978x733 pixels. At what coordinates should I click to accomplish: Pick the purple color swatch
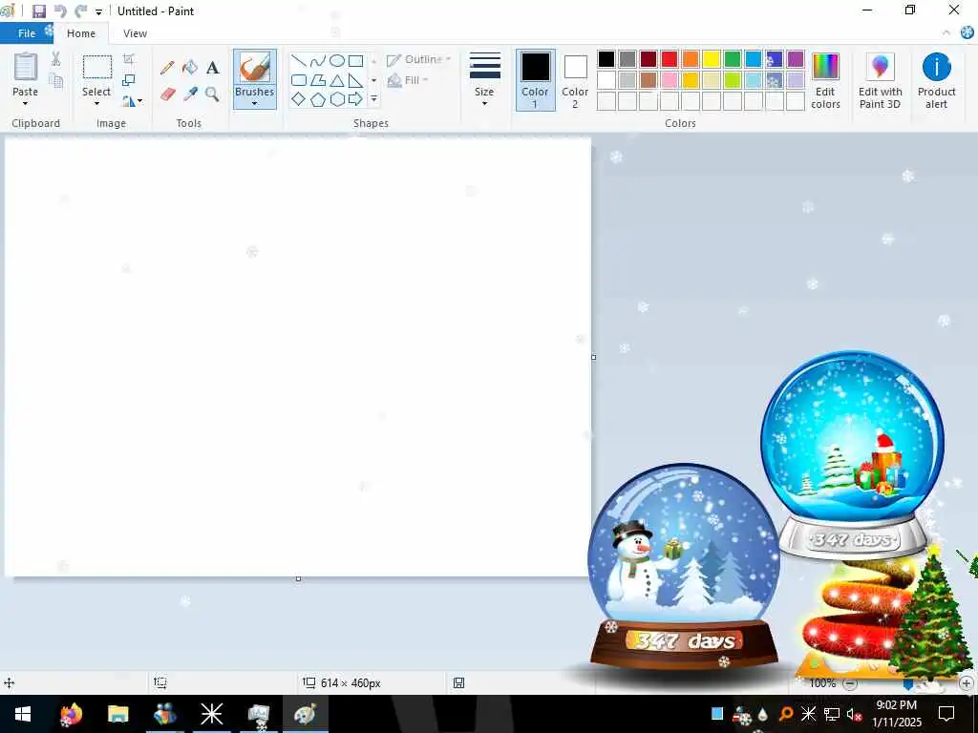(796, 59)
